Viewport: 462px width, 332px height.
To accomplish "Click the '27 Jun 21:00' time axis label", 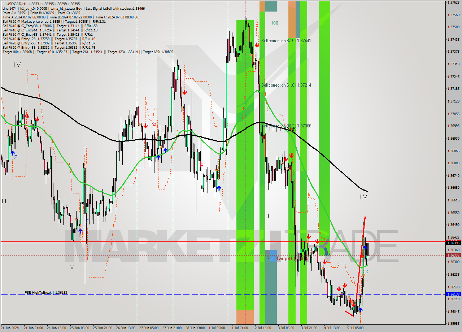I will pyautogui.click(x=172, y=328).
